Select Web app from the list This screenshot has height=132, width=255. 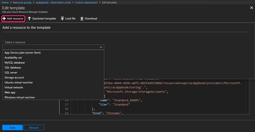pos(10,92)
